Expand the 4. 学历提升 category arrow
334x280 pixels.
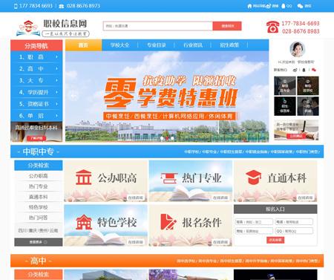56,92
